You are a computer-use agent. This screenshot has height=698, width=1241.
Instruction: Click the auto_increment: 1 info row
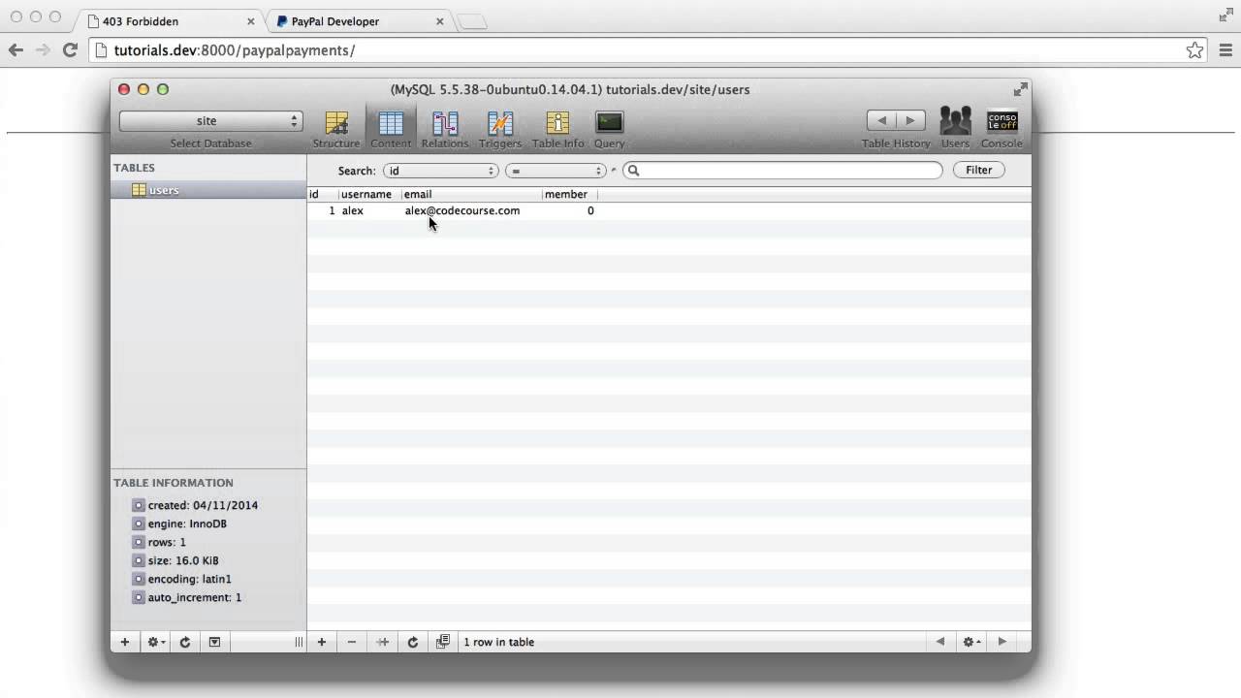187,597
